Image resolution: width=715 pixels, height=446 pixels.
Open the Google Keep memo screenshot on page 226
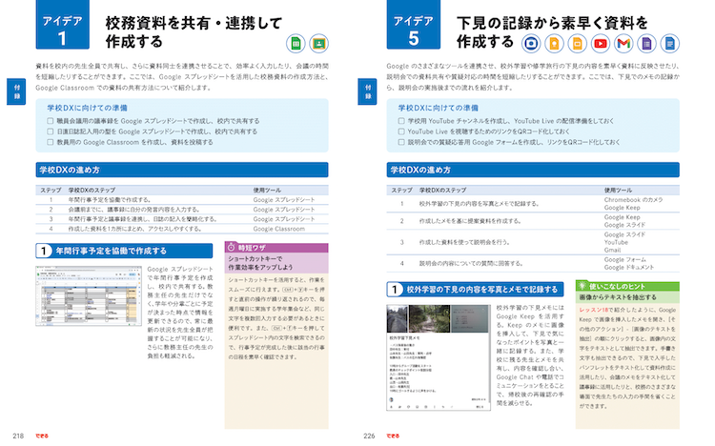[439, 357]
